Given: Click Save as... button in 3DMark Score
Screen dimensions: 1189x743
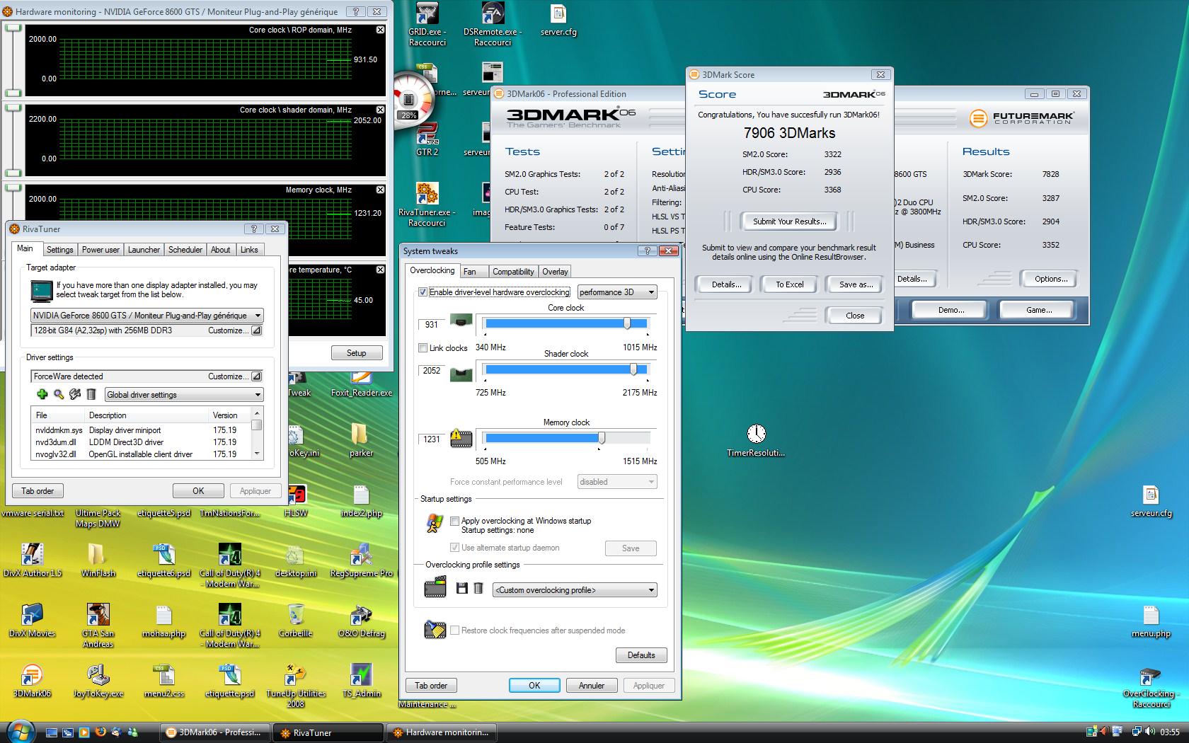Looking at the screenshot, I should point(856,284).
